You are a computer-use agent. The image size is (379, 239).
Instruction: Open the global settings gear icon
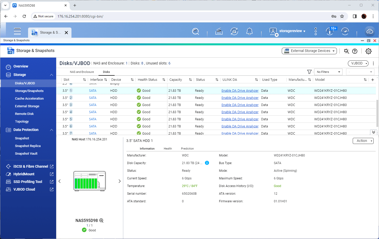369,51
